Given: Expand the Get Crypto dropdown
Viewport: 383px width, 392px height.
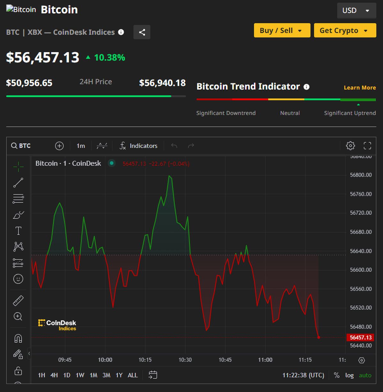Looking at the screenshot, I should [x=345, y=30].
